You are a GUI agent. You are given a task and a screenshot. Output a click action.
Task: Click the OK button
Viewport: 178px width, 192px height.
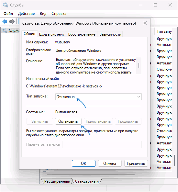coord(83,164)
